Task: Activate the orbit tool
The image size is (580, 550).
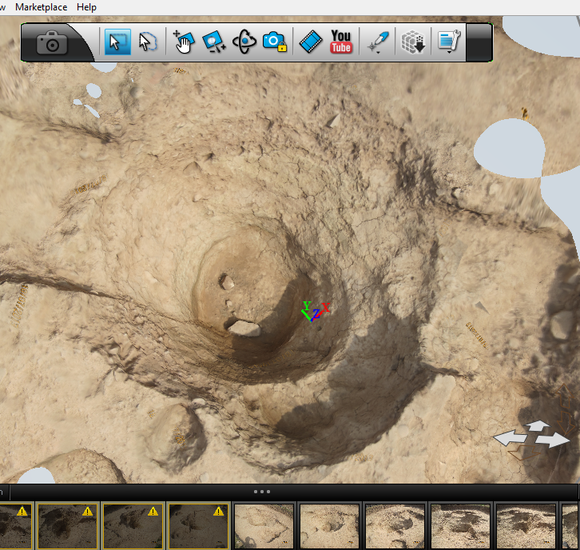Action: coord(244,42)
